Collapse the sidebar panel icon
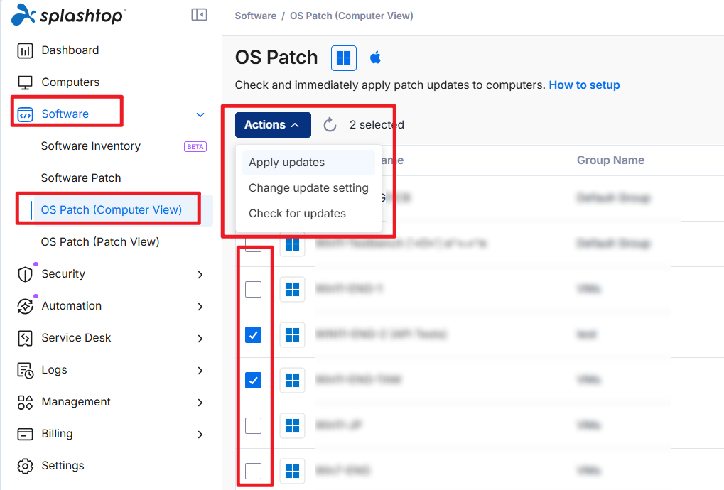Viewport: 724px width, 490px height. [199, 15]
